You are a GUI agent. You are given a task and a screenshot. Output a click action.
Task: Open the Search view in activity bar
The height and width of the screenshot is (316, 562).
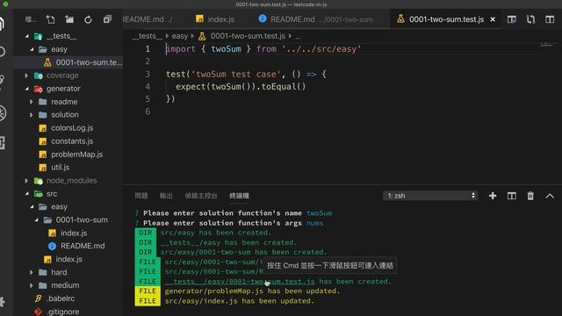pyautogui.click(x=2, y=51)
